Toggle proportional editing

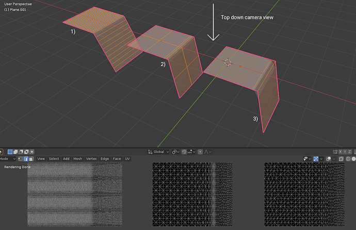pos(200,152)
